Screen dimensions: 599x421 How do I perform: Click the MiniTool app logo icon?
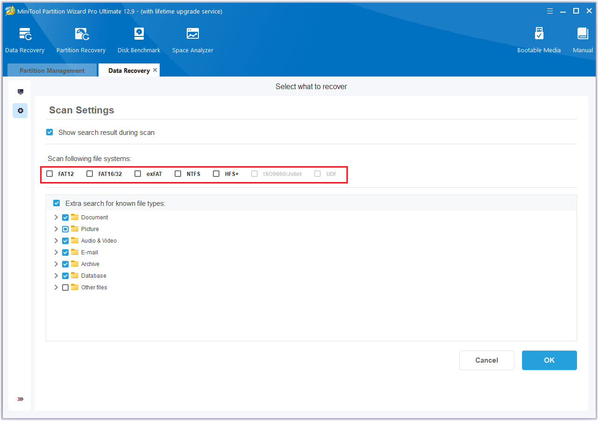tap(10, 11)
